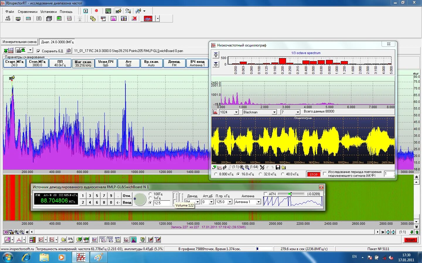Select the 100Гц tuning step radio
The image size is (422, 263).
coord(150,194)
